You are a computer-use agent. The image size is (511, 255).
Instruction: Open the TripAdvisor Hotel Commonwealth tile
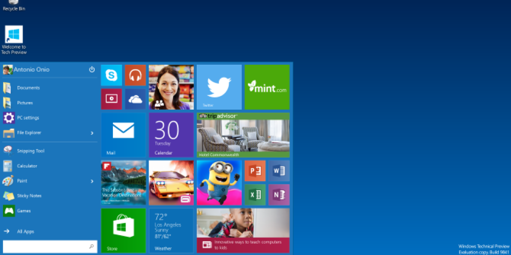[243, 135]
